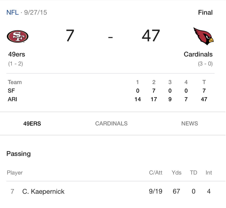Open the NEWS tab
Screen dimensions: 226x208
point(189,124)
